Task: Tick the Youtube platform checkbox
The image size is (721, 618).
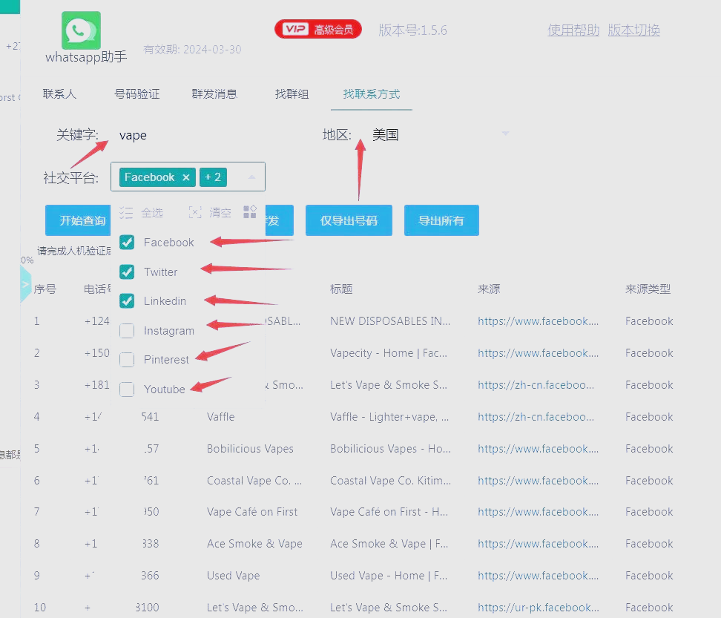Action: [x=127, y=389]
